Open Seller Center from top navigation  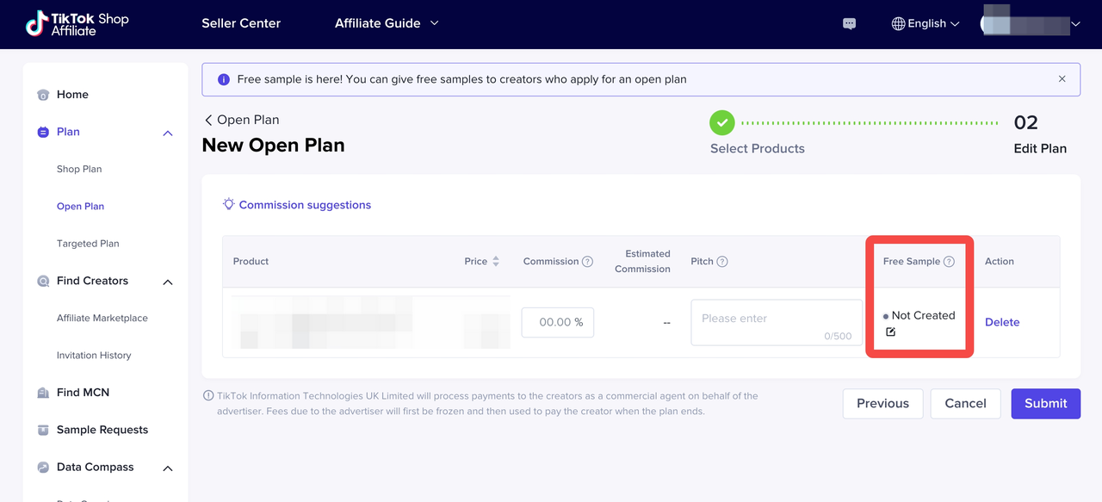241,23
